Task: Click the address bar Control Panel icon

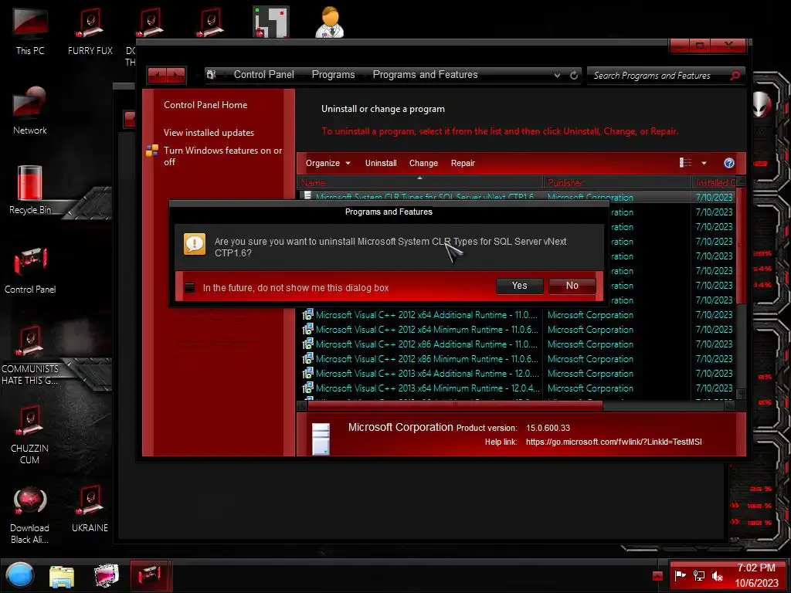Action: pos(212,75)
